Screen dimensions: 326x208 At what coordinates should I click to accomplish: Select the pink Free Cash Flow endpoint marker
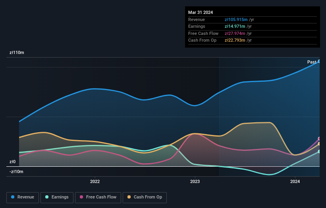coord(319,139)
